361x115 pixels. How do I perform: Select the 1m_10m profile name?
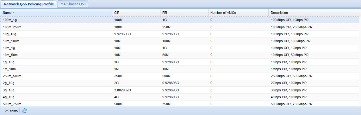[9, 69]
